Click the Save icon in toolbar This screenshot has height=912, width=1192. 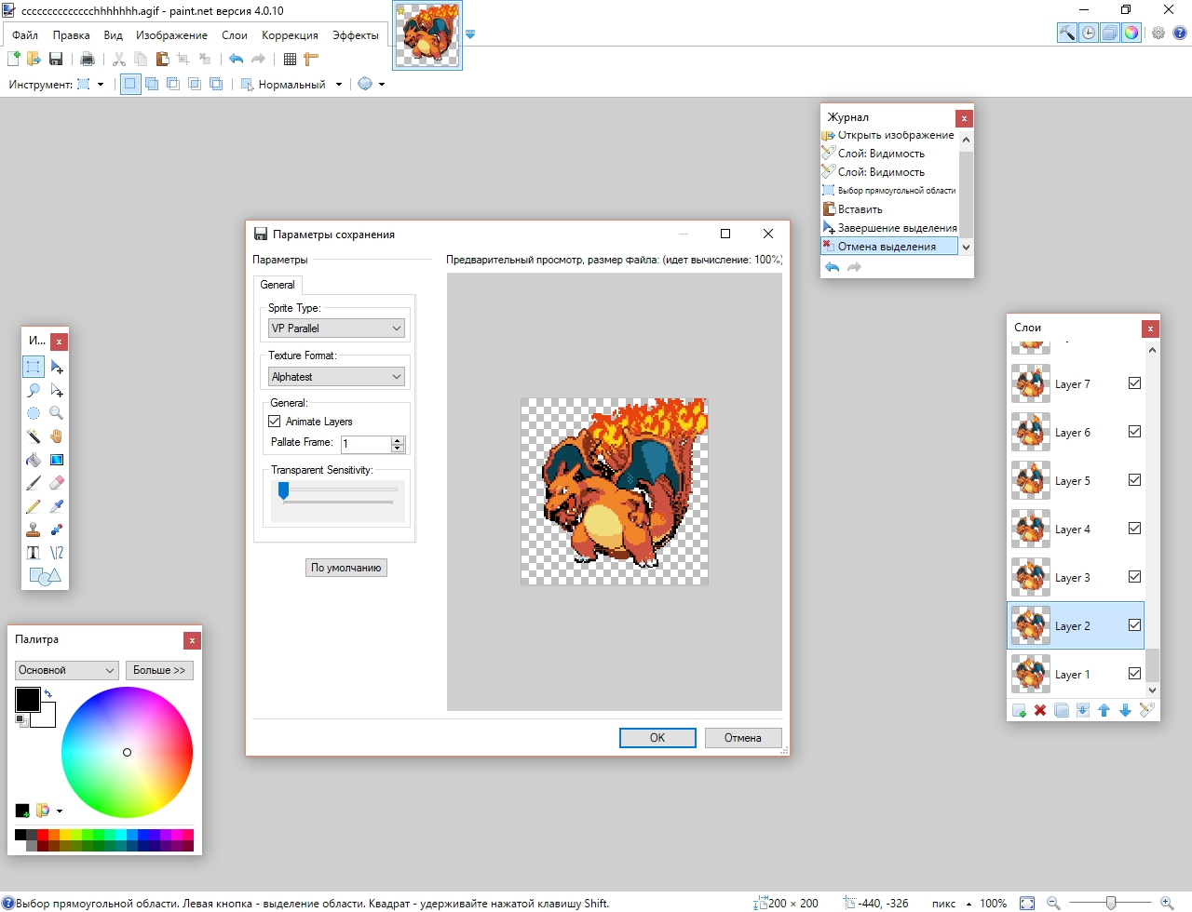point(56,60)
